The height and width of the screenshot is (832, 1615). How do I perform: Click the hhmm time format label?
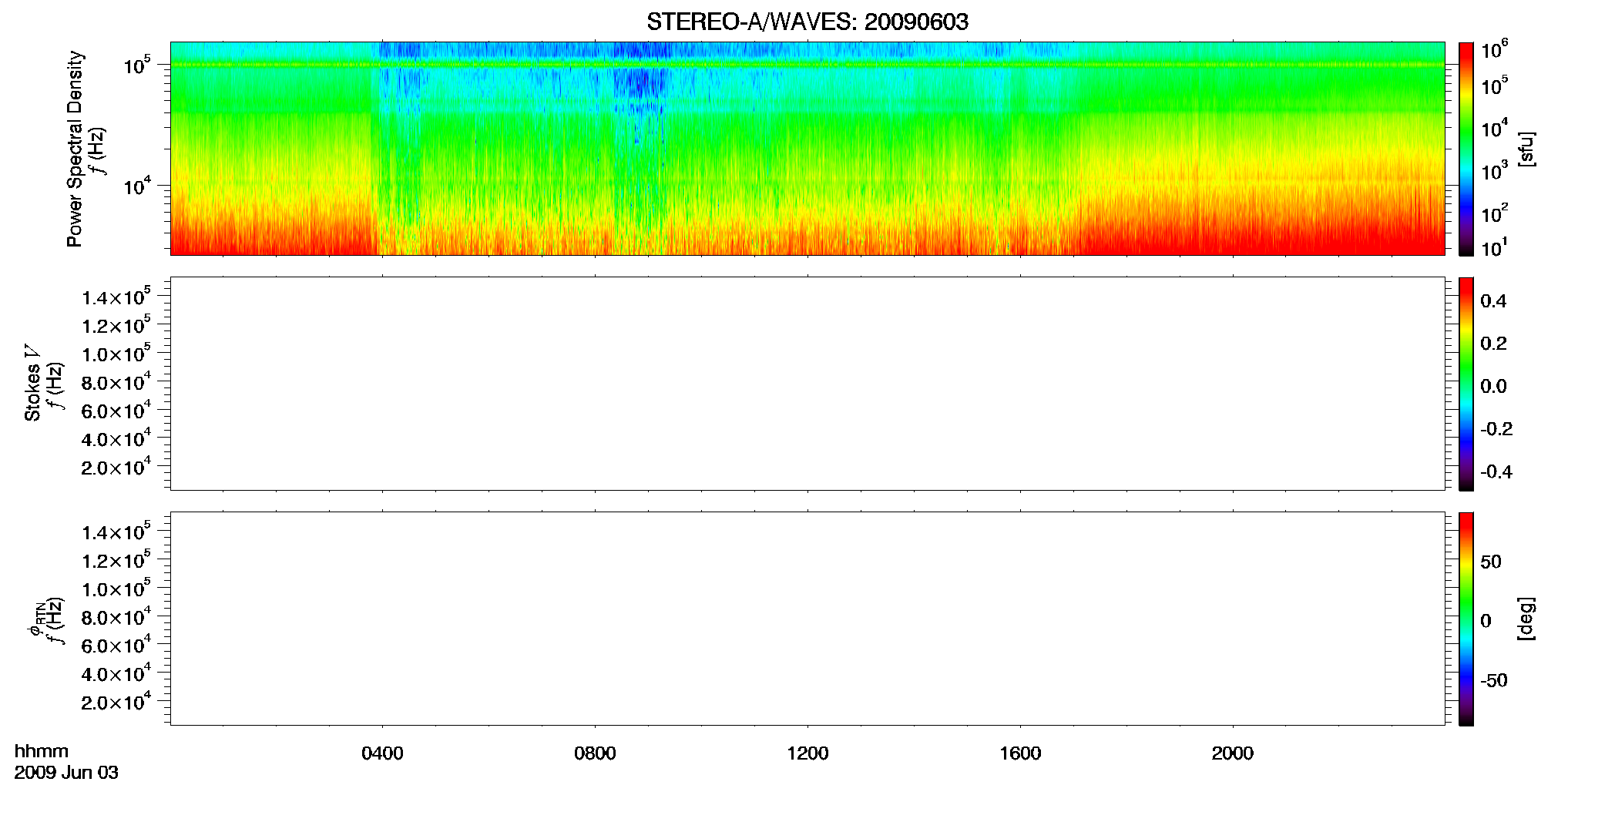[x=42, y=751]
